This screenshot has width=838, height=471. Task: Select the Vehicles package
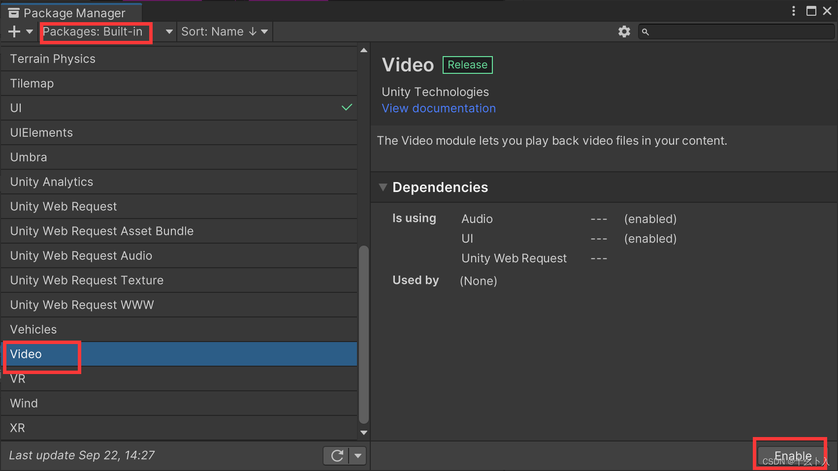pyautogui.click(x=179, y=329)
